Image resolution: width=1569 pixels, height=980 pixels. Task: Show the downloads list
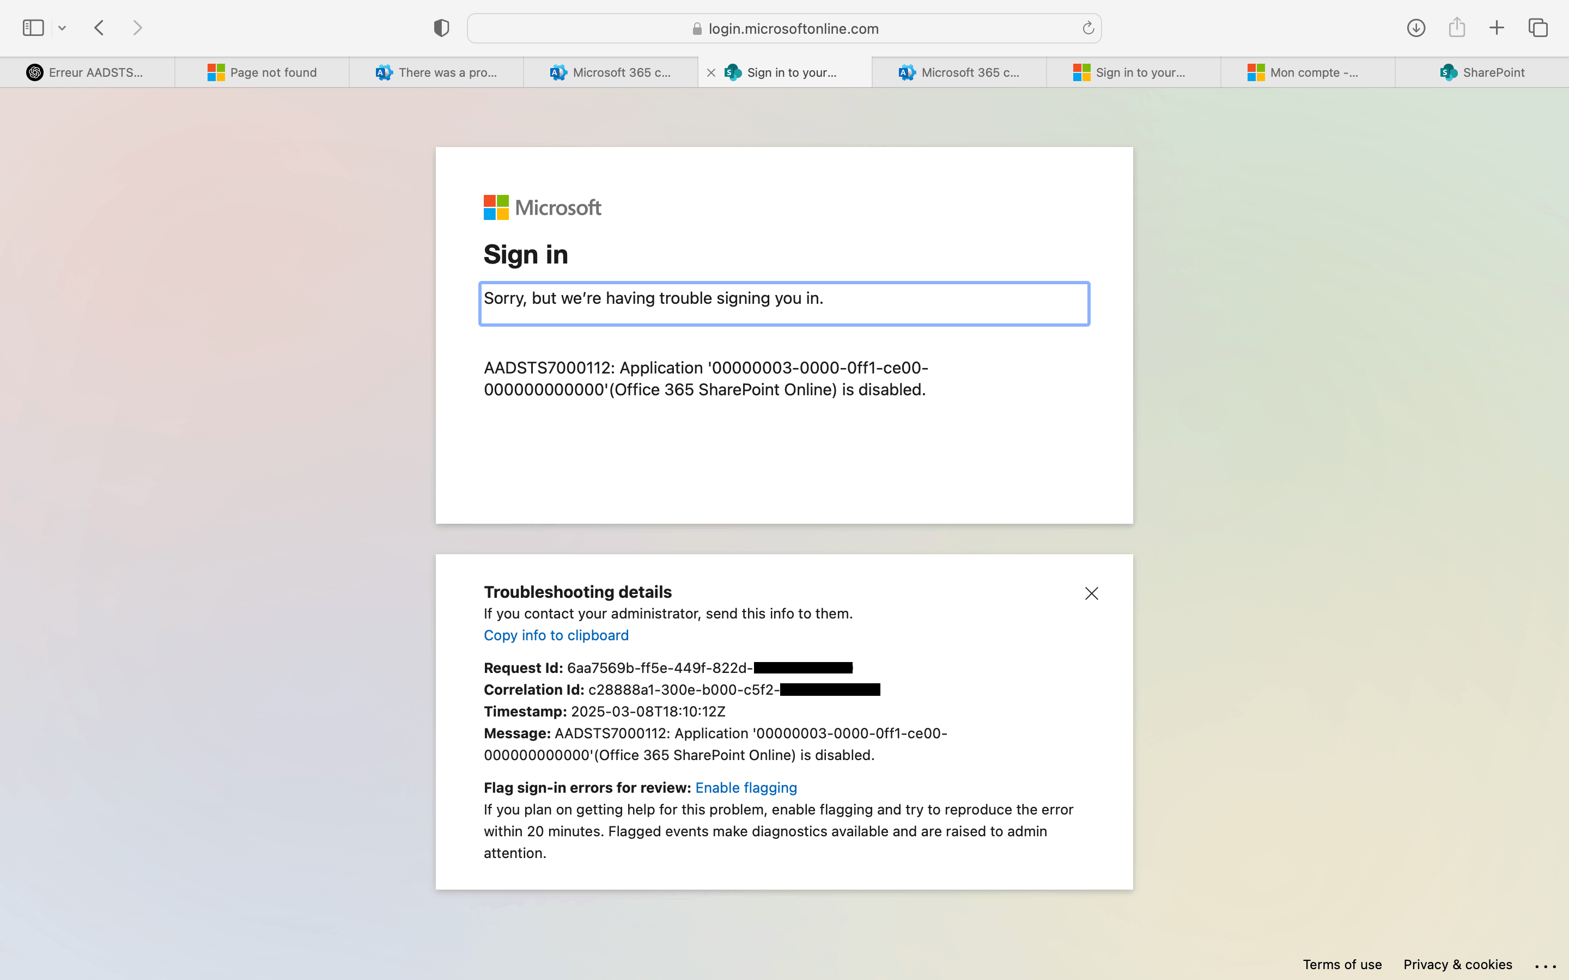tap(1416, 28)
